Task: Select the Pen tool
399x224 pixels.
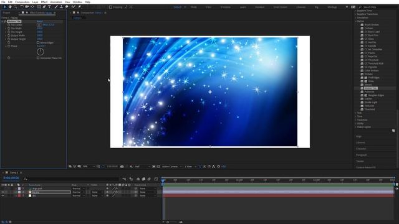Action: 44,7
